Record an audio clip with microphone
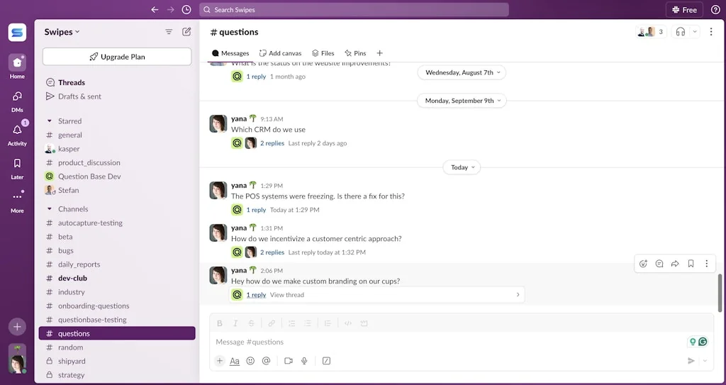Screen dimensions: 726x385 (x=304, y=361)
